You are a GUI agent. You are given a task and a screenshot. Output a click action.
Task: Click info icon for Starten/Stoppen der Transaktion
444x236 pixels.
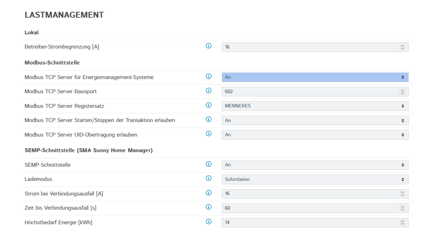(209, 119)
